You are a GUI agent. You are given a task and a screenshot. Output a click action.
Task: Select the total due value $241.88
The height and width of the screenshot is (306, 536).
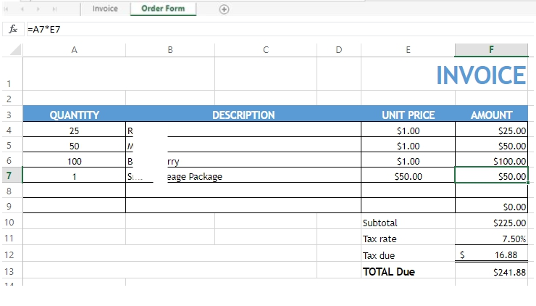(x=492, y=271)
